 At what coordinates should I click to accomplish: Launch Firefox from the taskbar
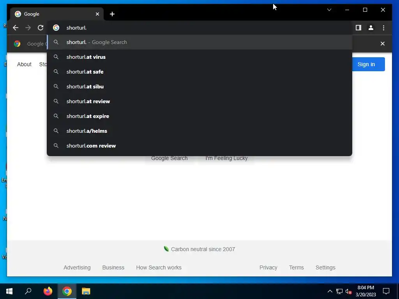point(48,291)
